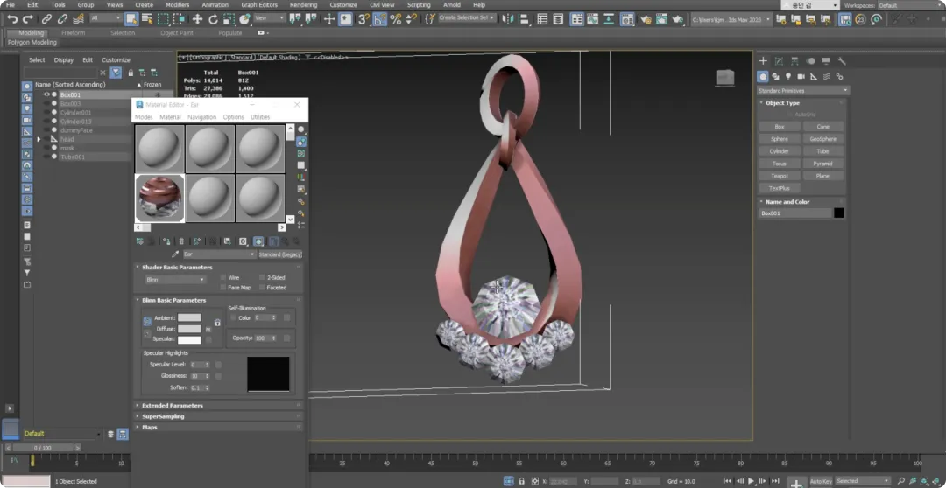Toggle Percent Snap in the main toolbar

coord(396,19)
